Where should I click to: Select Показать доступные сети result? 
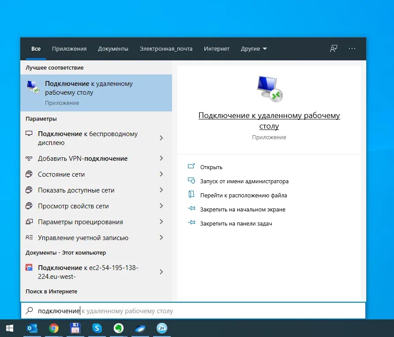click(x=96, y=190)
